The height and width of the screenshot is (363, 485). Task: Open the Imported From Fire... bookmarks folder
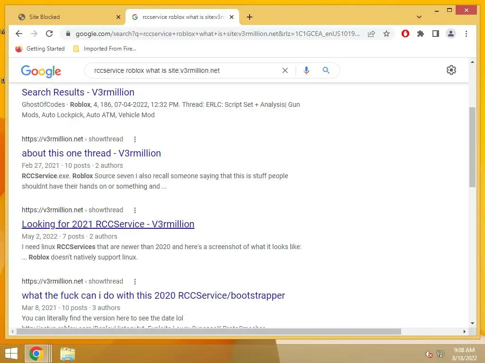tap(105, 49)
